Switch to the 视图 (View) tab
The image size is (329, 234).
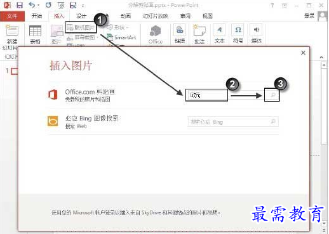[x=208, y=16]
